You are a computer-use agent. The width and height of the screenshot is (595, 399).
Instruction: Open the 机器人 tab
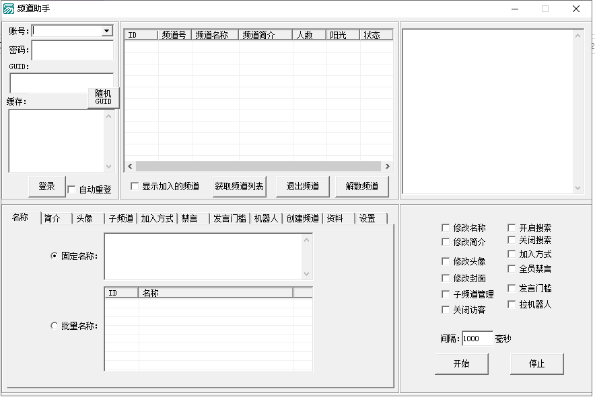[x=265, y=218]
